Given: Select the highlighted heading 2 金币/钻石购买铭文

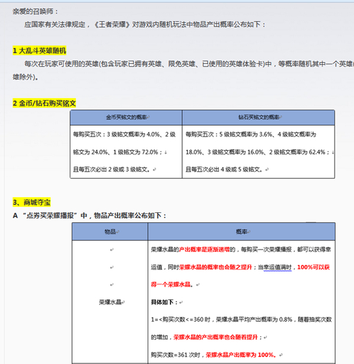Looking at the screenshot, I should 44,103.
